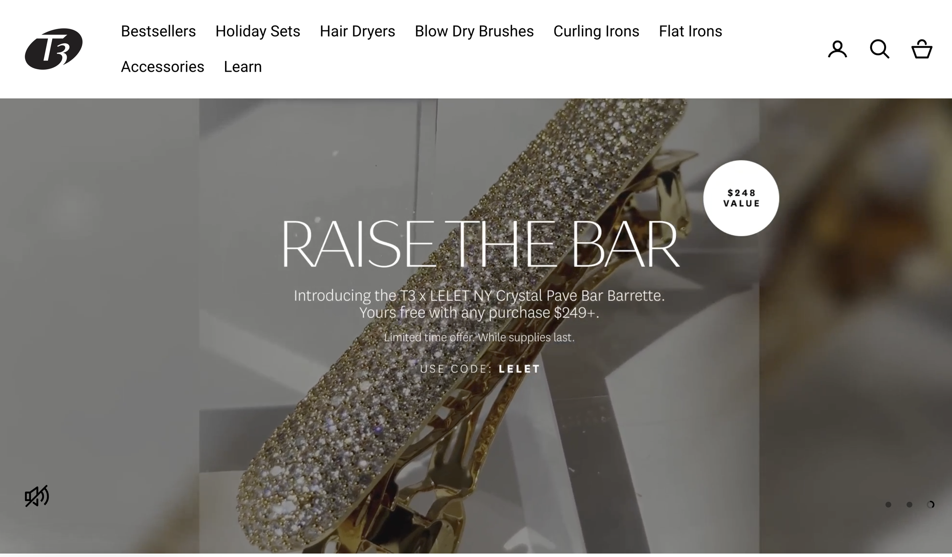The image size is (952, 557).
Task: Unmute the hero video sound
Action: click(x=37, y=496)
